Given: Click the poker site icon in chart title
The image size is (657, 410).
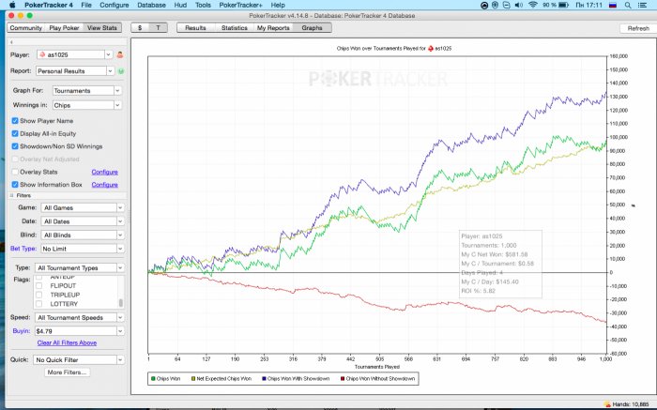Looking at the screenshot, I should [430, 49].
